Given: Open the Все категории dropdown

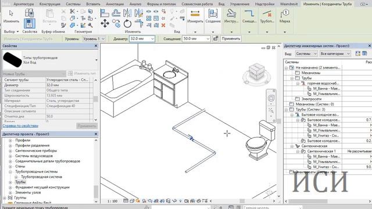Looking at the screenshot, I should point(335,54).
